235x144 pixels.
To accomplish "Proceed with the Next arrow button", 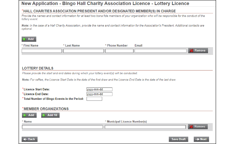I will pos(201,139).
